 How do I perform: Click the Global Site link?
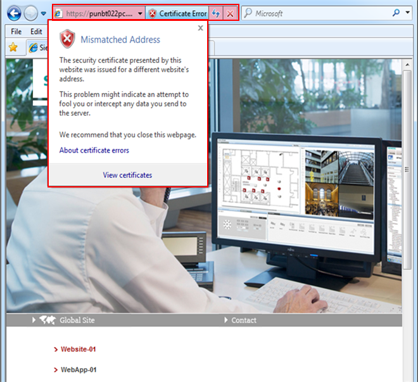tap(77, 320)
